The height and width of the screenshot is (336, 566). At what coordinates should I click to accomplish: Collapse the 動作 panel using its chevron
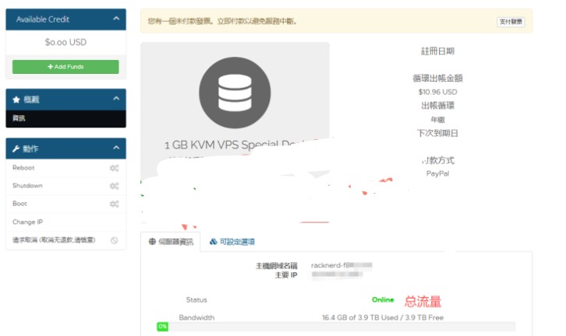[115, 149]
